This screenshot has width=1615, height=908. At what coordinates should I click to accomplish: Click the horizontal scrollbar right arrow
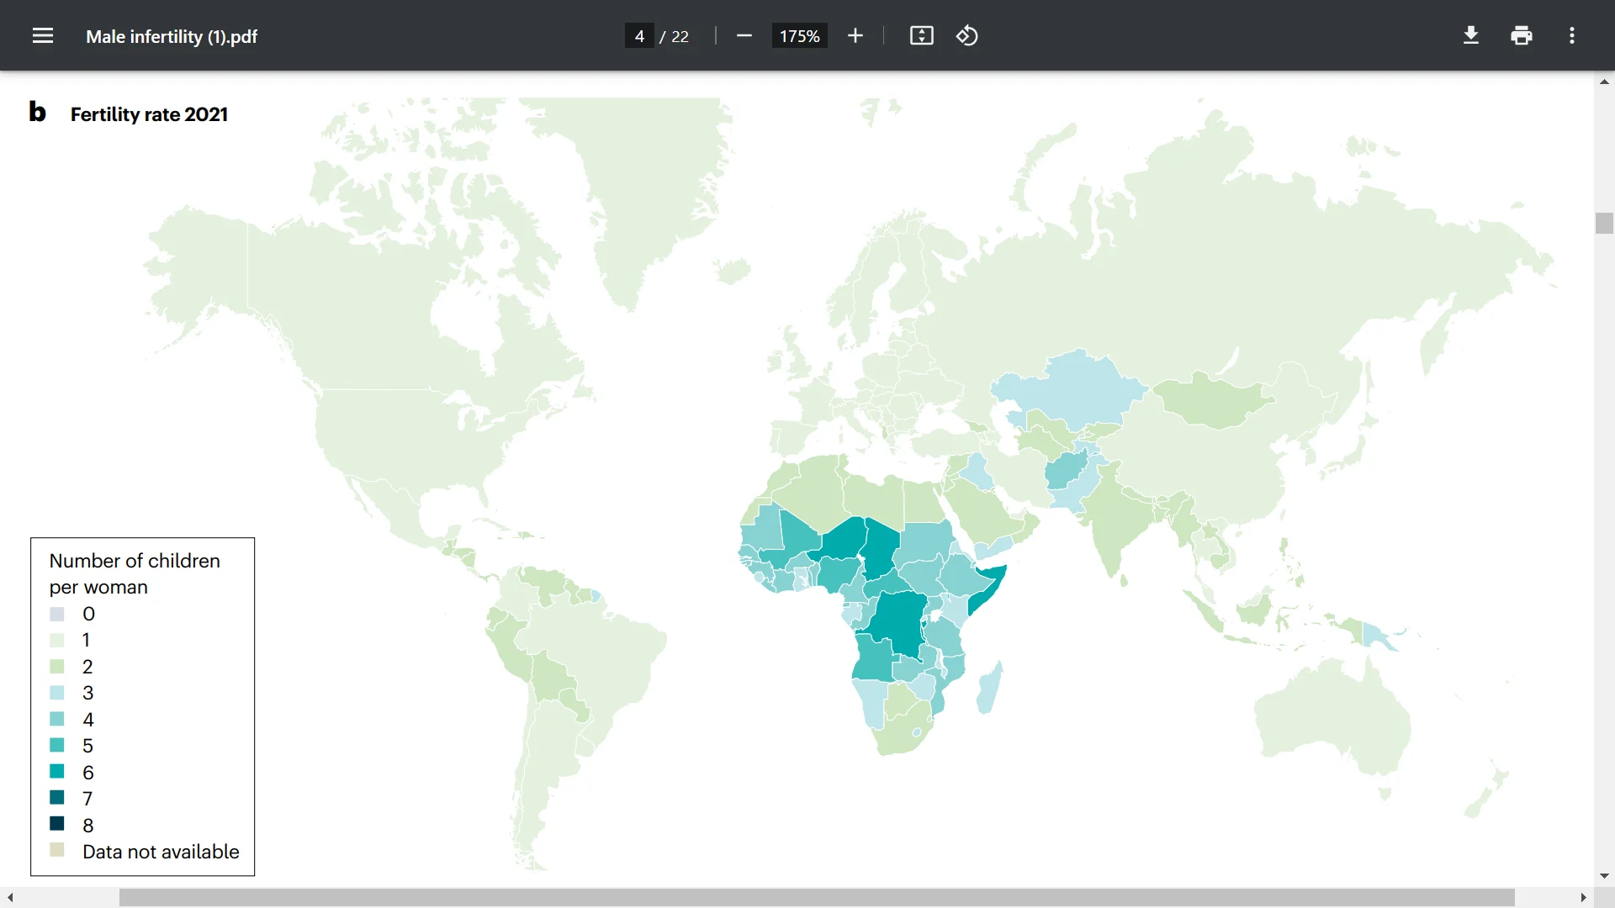coord(1583,898)
